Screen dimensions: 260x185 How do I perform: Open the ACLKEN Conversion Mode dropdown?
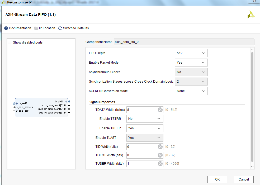coord(204,91)
